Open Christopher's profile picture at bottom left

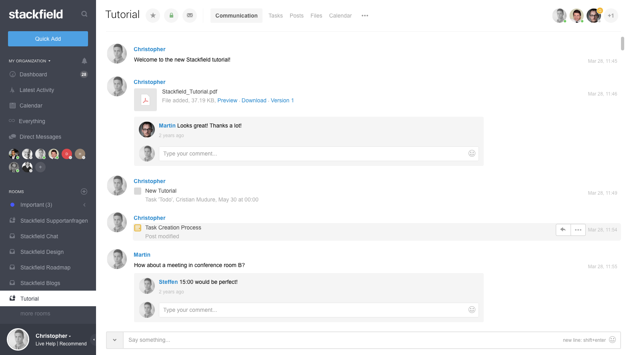[18, 339]
